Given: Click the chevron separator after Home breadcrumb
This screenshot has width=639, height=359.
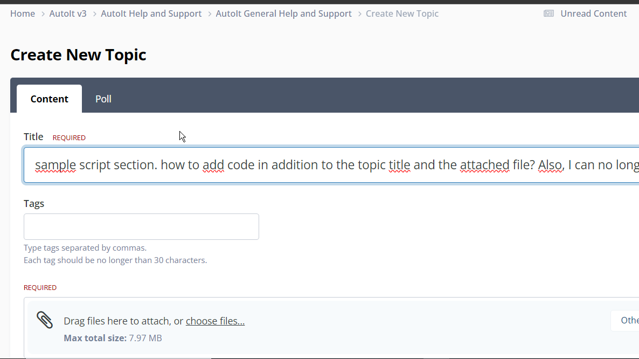Looking at the screenshot, I should tap(43, 14).
